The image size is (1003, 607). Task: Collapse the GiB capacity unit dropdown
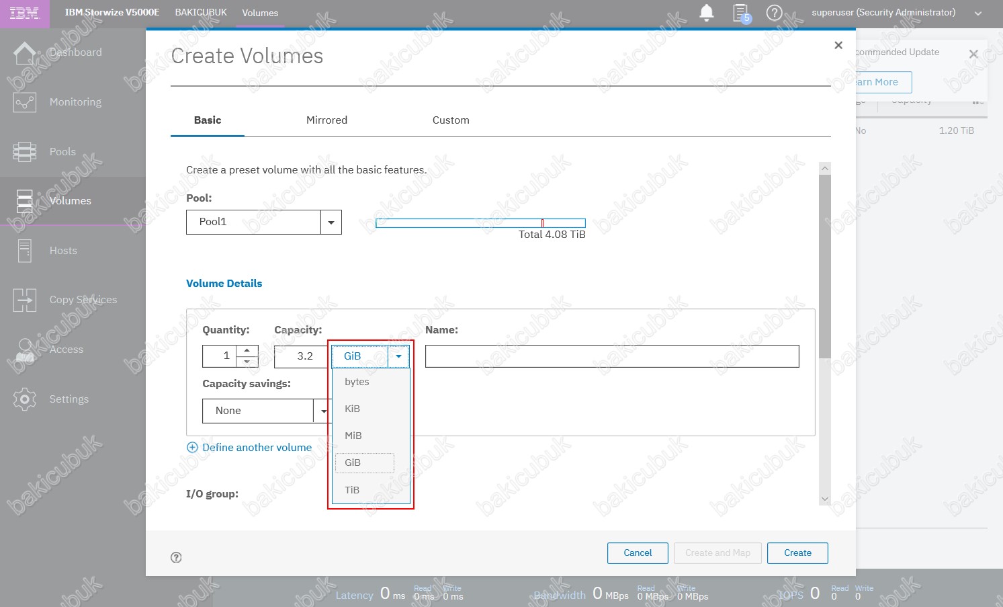point(398,356)
